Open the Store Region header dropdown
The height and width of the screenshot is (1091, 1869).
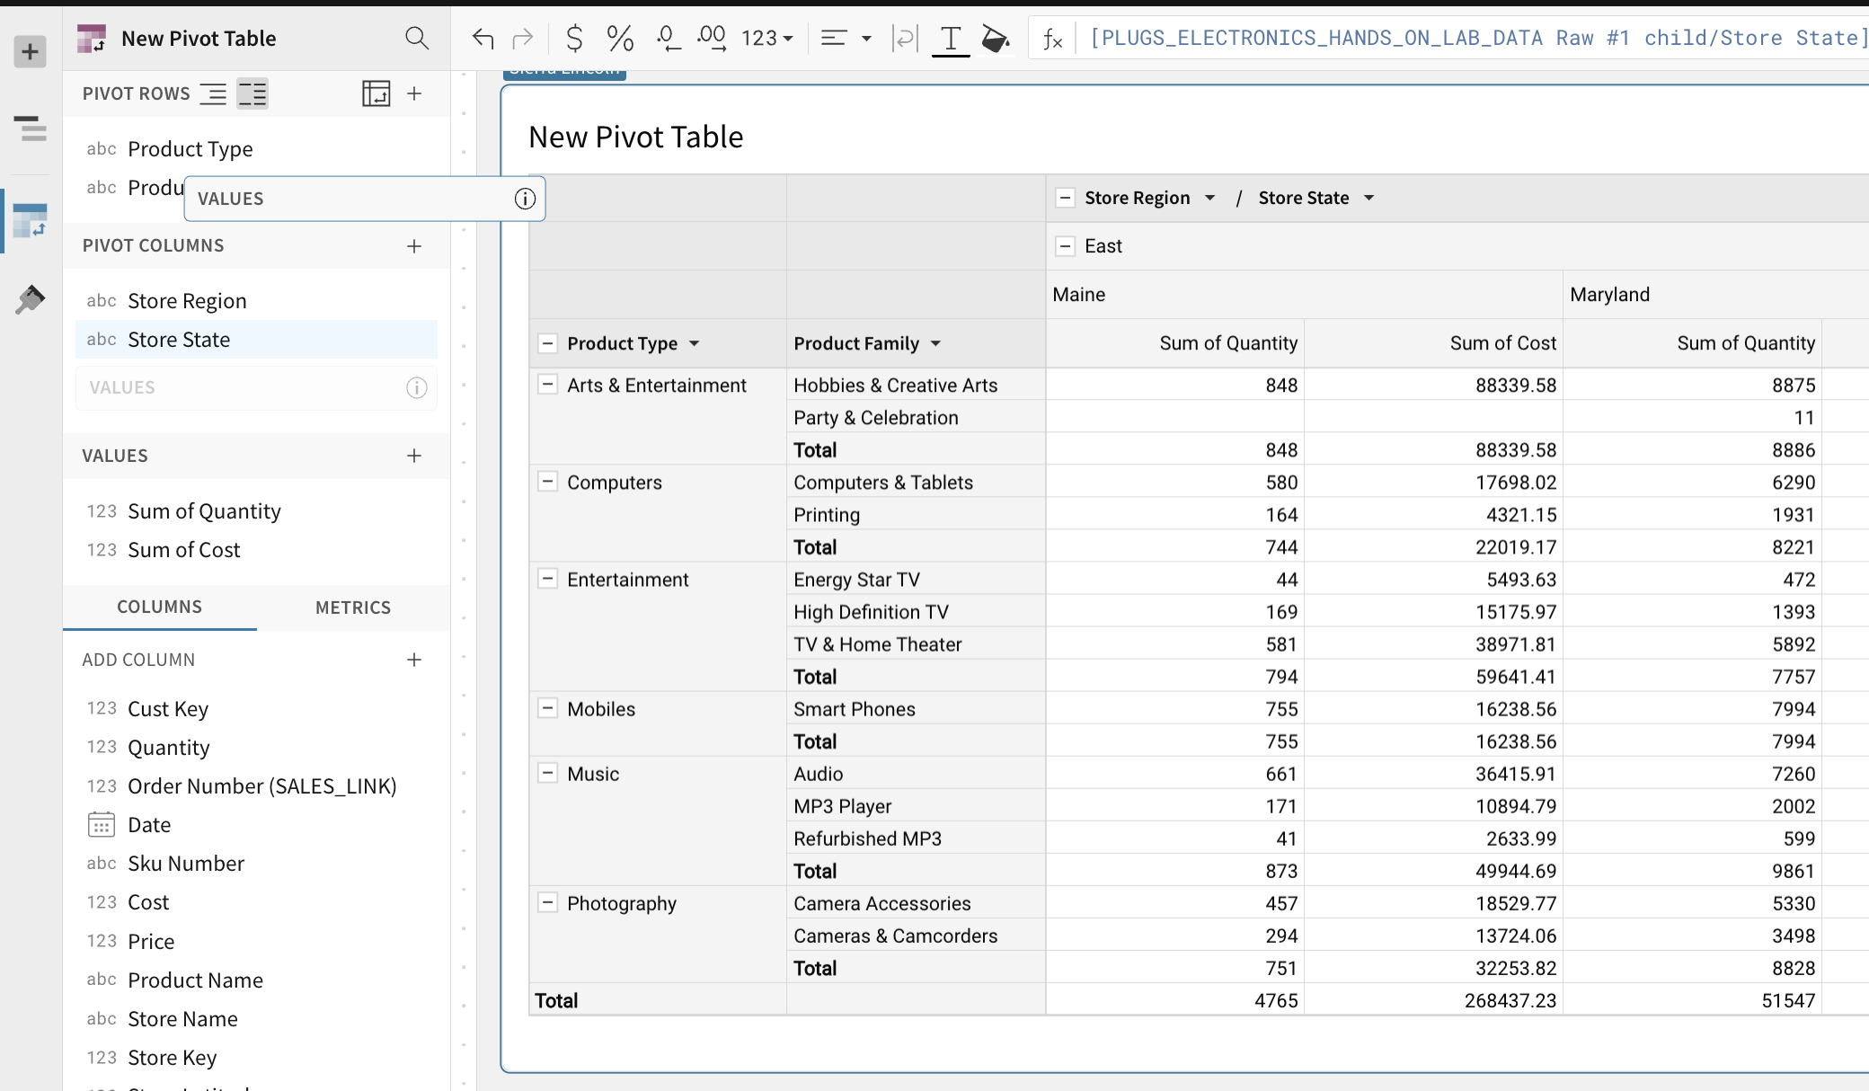[x=1210, y=198]
